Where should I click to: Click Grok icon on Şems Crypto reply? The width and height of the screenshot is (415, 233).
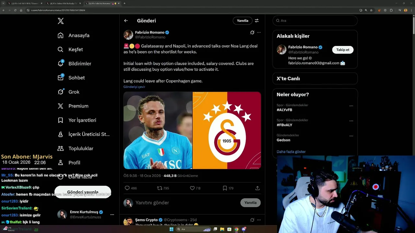pyautogui.click(x=252, y=220)
